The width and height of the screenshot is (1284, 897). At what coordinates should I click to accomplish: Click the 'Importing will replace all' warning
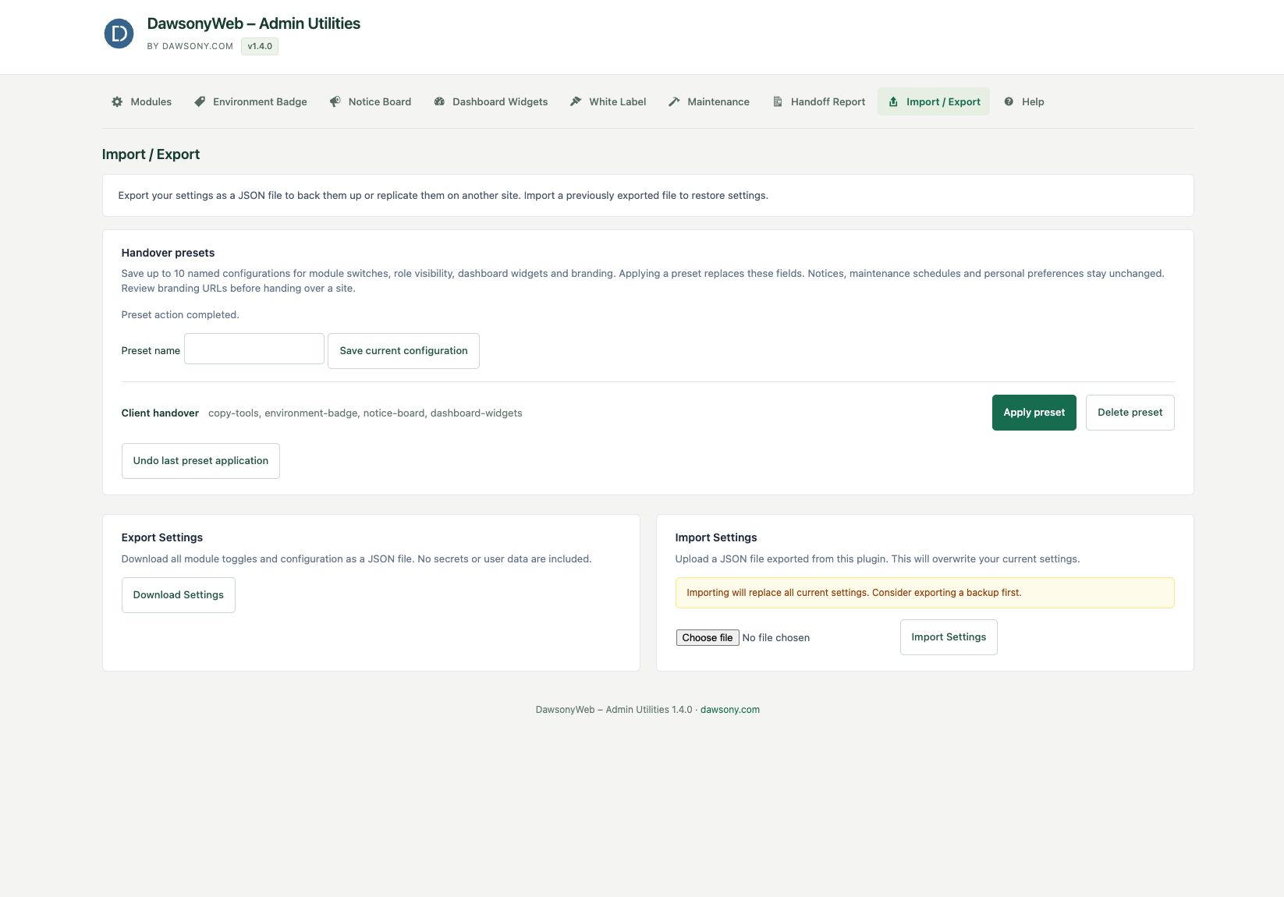[924, 593]
